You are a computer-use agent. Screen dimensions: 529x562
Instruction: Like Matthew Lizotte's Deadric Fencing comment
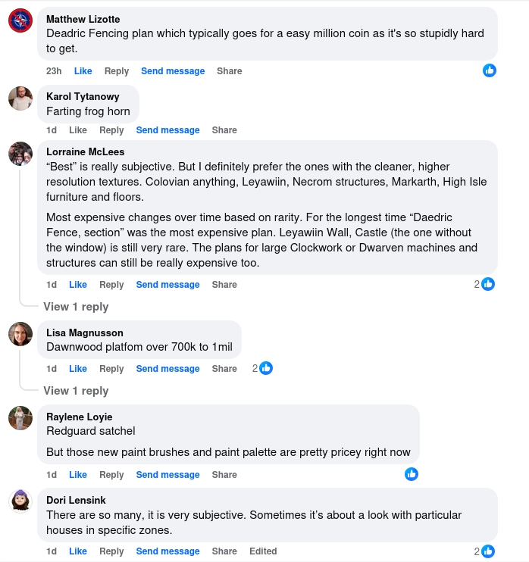tap(83, 71)
